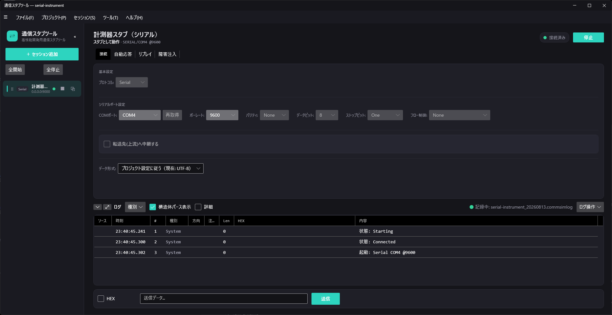This screenshot has height=315, width=612.
Task: Open the データビット 8 dropdown
Action: (x=327, y=115)
